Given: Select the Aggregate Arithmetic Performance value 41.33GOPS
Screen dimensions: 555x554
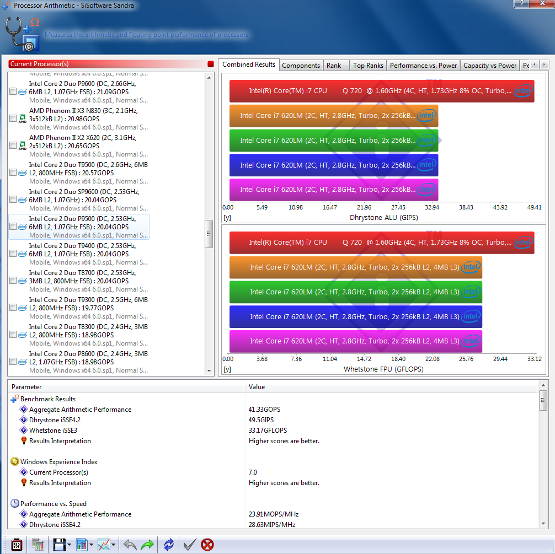Looking at the screenshot, I should click(x=264, y=410).
